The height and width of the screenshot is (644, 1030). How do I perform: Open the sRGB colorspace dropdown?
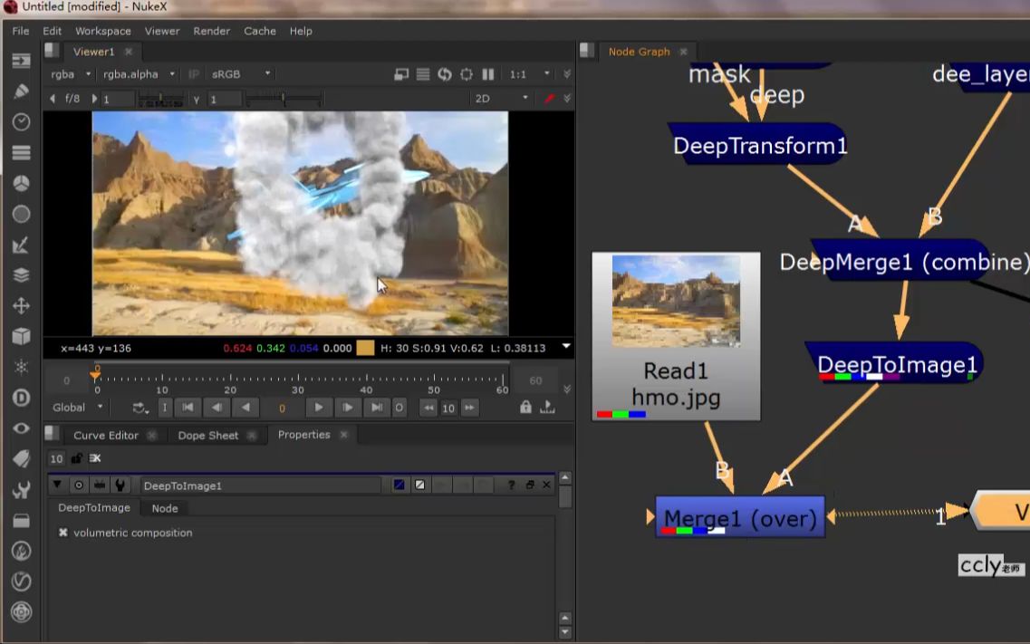[x=241, y=74]
